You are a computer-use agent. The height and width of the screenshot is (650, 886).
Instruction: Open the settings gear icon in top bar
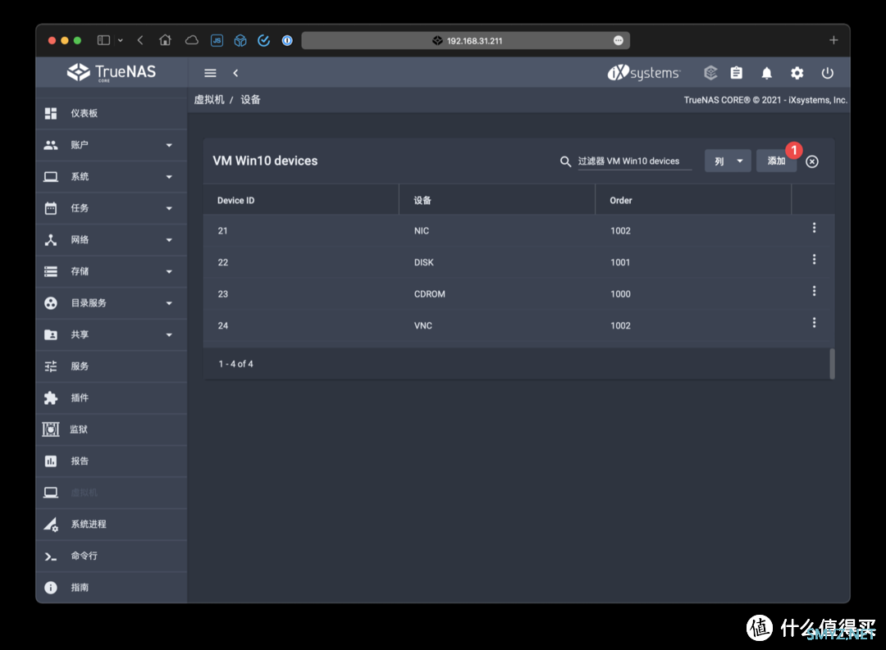pyautogui.click(x=797, y=73)
